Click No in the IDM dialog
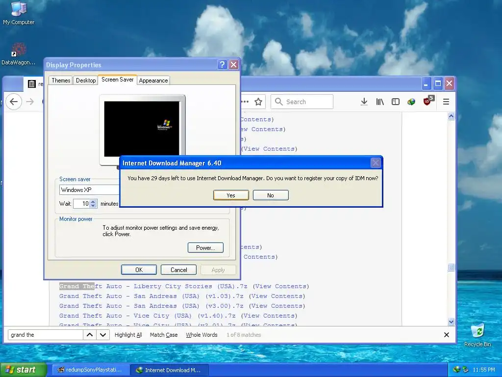Screen dimensions: 502x377 pos(271,195)
